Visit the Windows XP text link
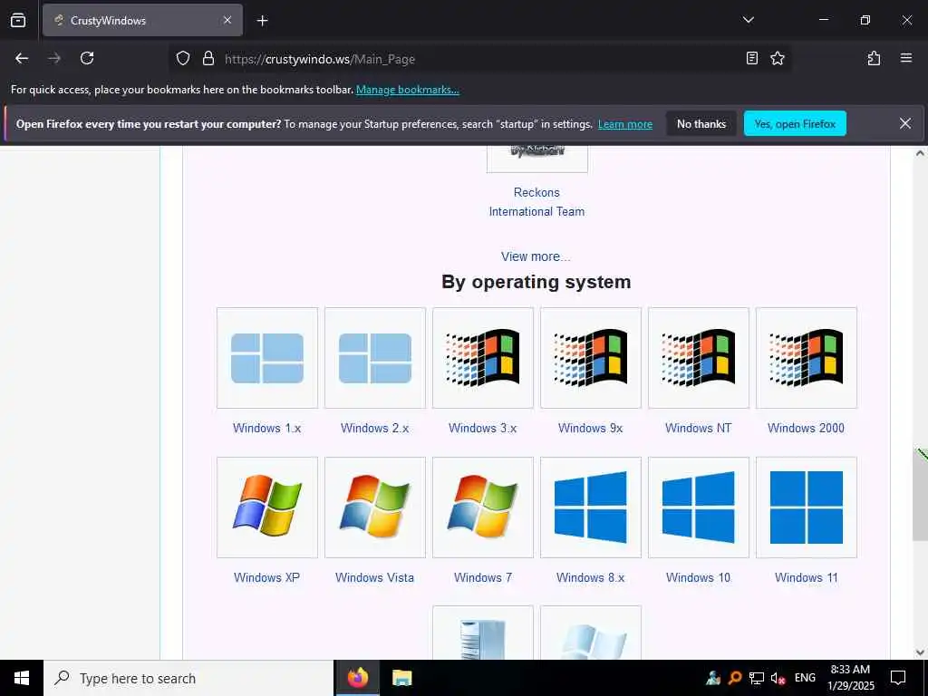The height and width of the screenshot is (696, 928). (x=267, y=577)
